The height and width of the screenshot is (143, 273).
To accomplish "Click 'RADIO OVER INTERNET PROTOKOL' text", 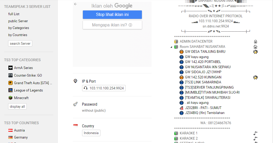I will [x=216, y=16].
